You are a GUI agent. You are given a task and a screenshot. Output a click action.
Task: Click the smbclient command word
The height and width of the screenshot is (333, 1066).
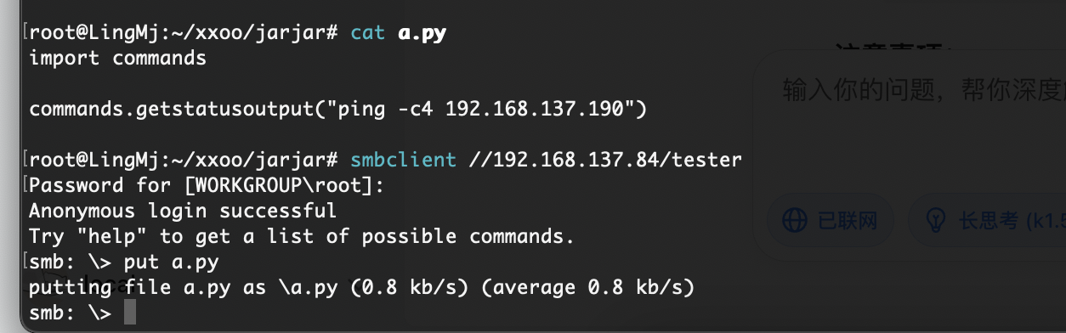(x=404, y=160)
